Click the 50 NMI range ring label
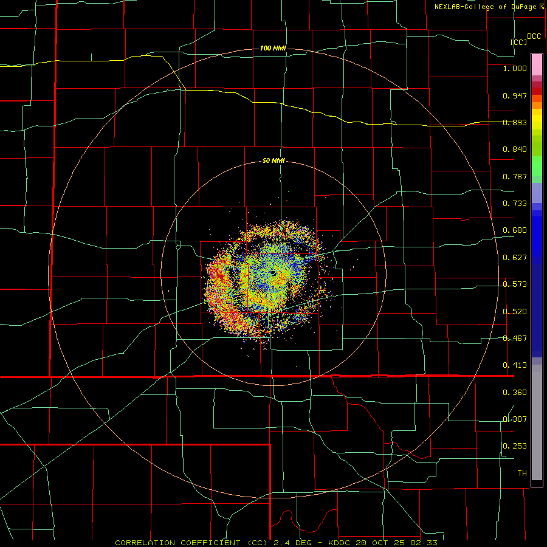 pos(273,160)
